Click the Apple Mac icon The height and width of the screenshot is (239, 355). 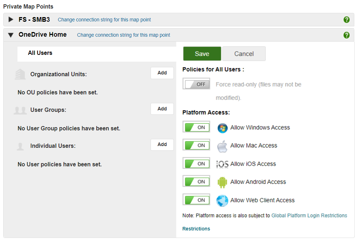pyautogui.click(x=222, y=146)
